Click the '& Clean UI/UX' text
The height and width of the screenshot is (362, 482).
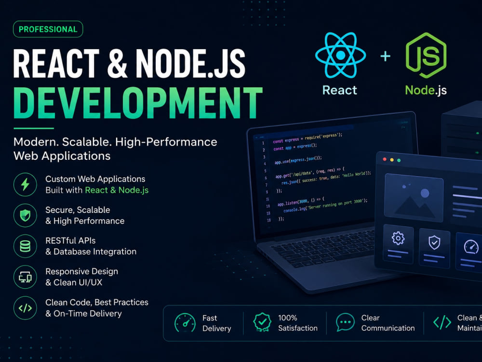tap(74, 282)
